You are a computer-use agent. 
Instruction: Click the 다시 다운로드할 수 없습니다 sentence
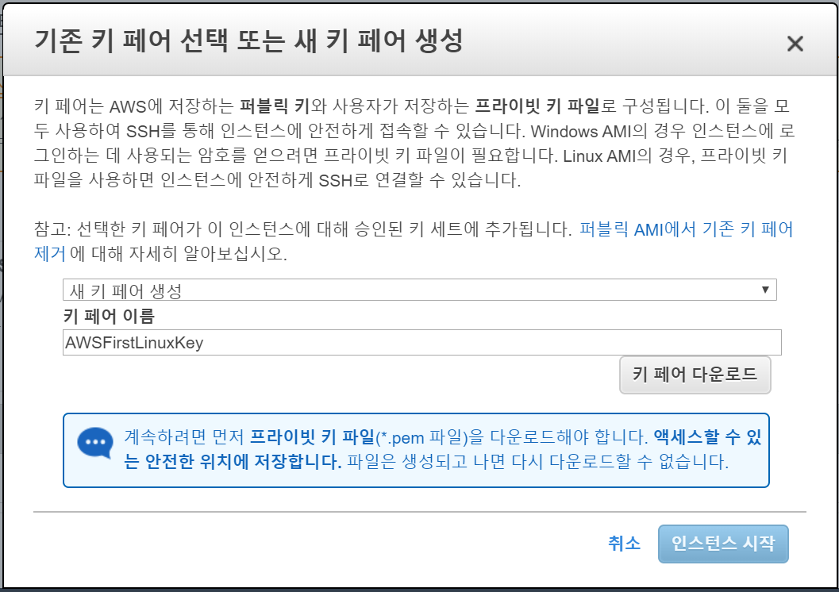pos(620,462)
